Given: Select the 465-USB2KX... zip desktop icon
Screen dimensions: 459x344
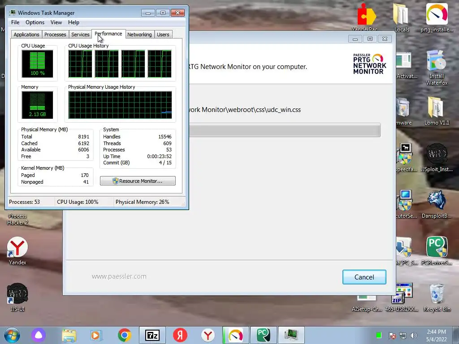Looking at the screenshot, I should (402, 297).
